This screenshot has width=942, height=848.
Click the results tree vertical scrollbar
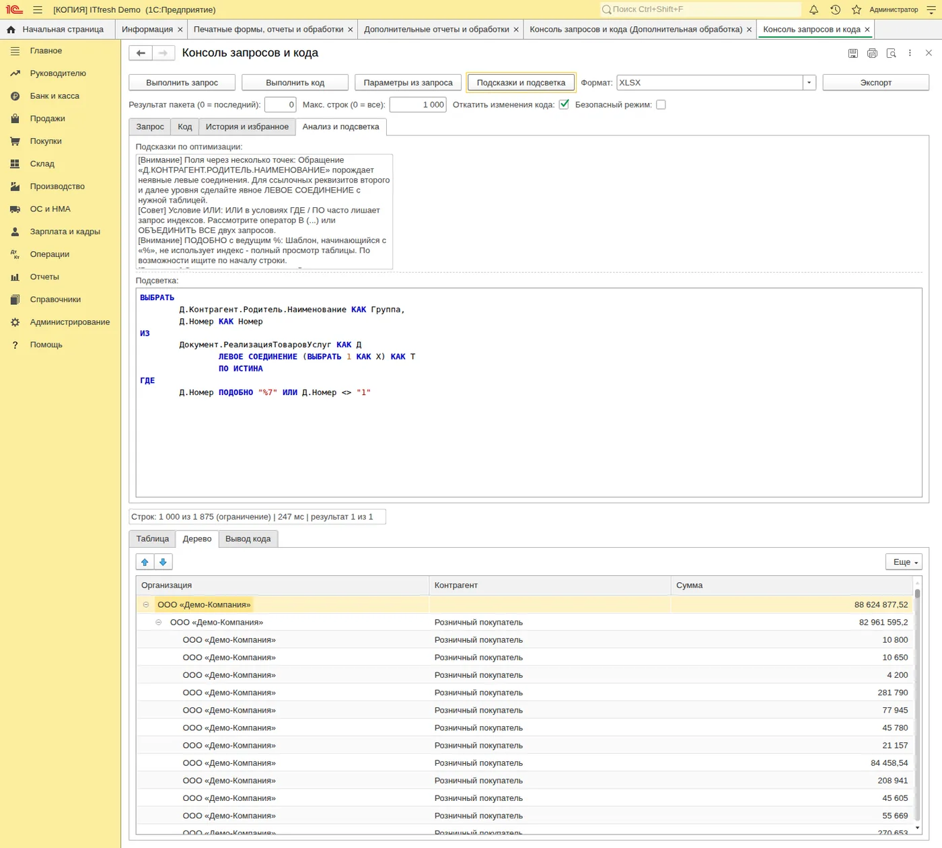917,707
